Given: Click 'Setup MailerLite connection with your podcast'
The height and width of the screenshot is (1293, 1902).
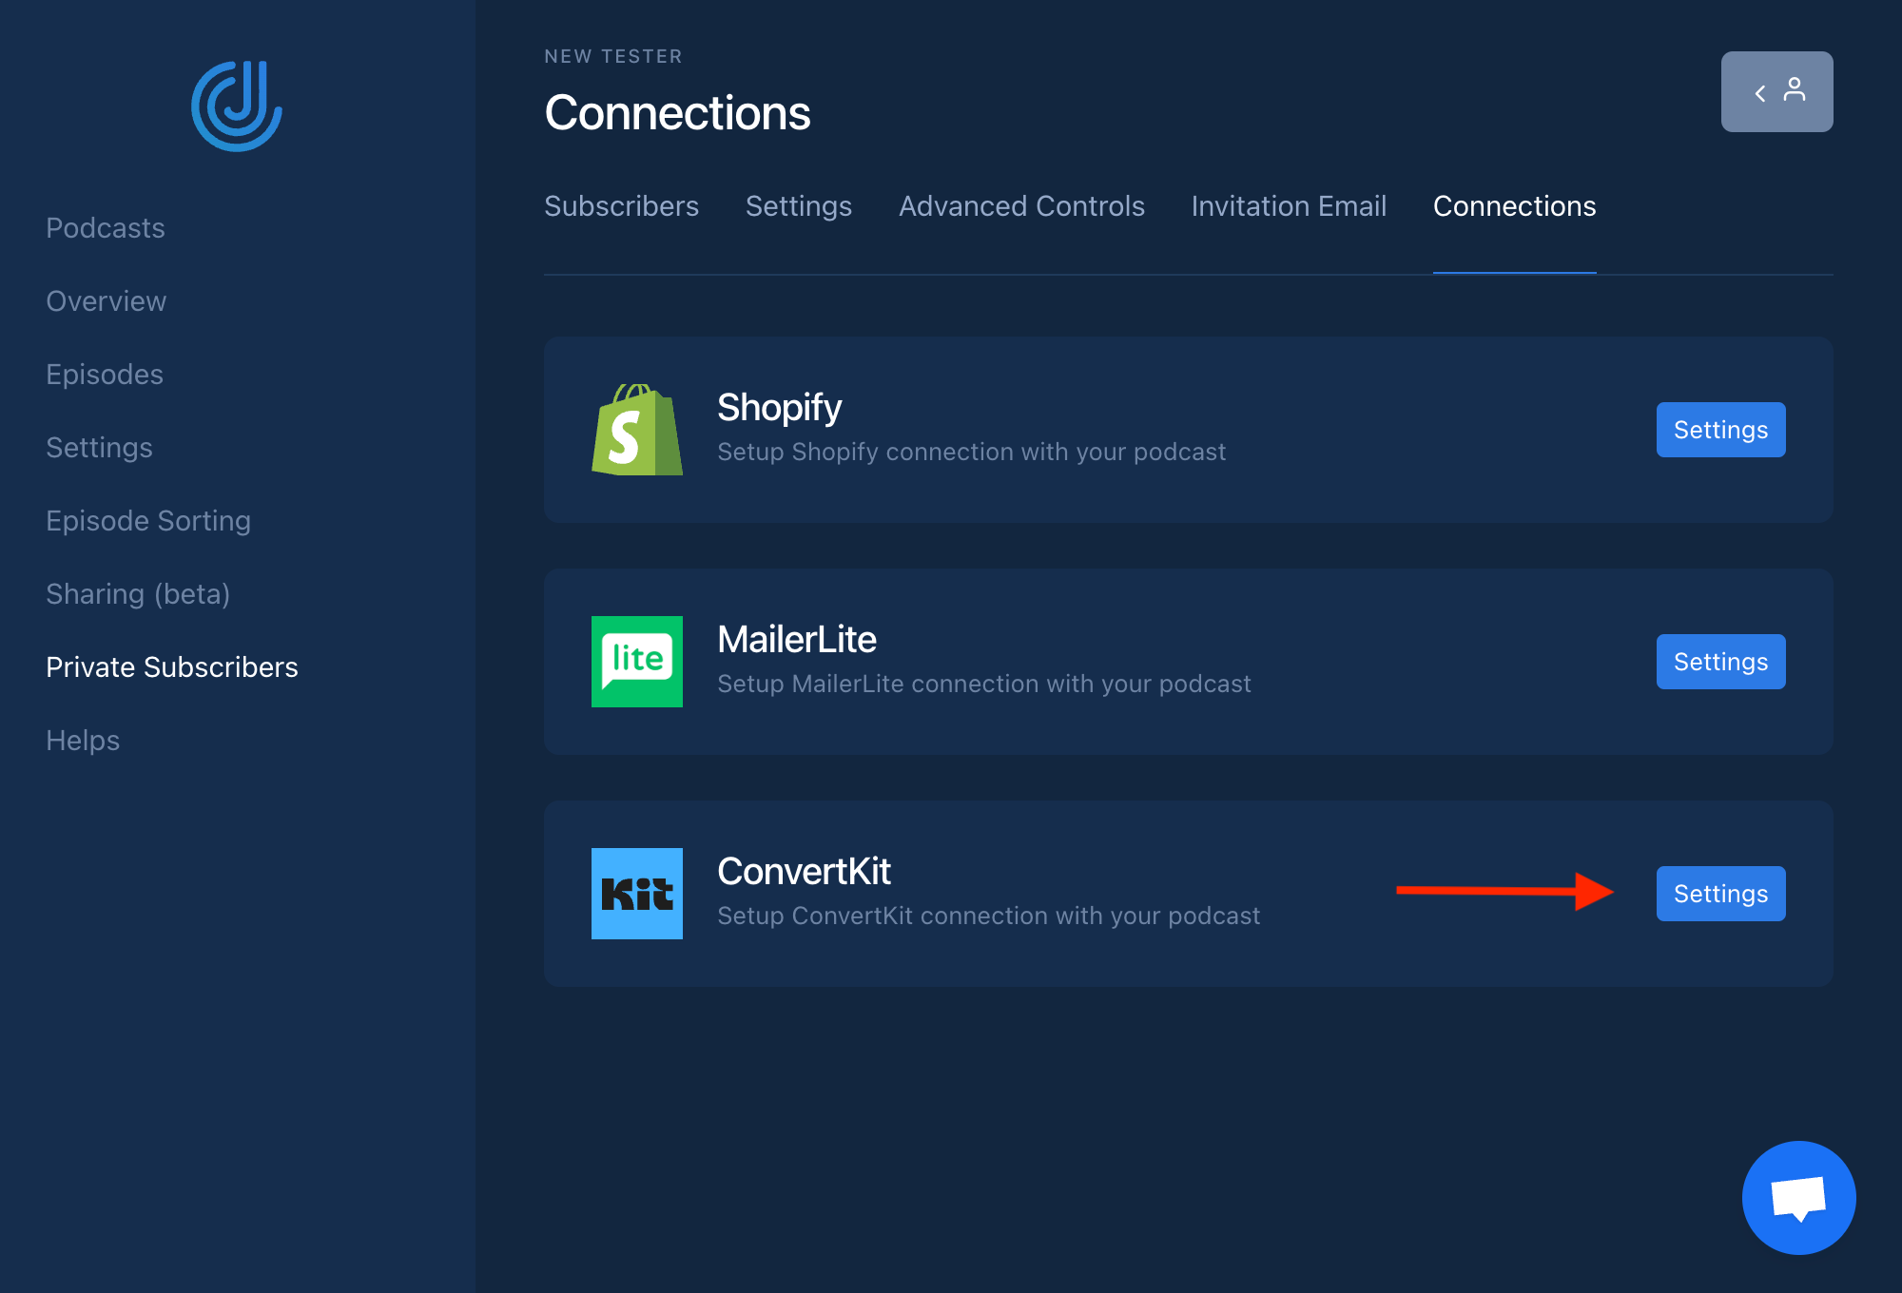Looking at the screenshot, I should (983, 685).
